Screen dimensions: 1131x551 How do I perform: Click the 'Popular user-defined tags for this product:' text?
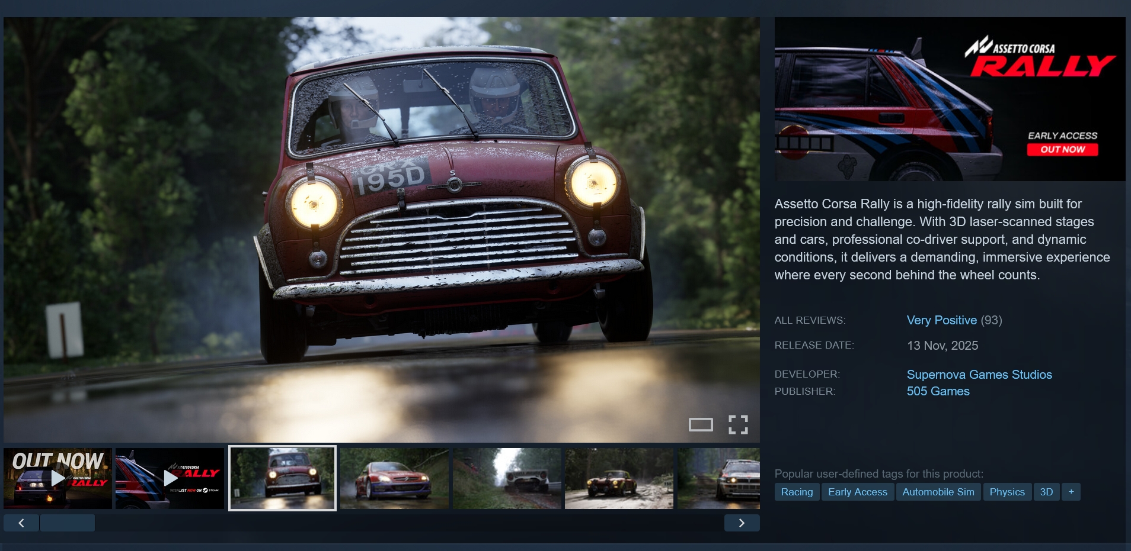click(878, 473)
